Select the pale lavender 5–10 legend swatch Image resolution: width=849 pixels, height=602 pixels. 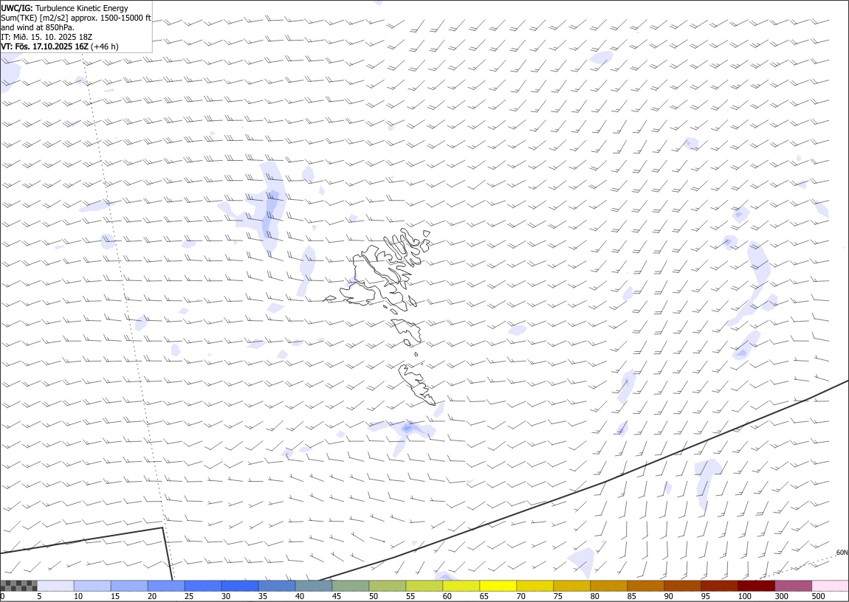[56, 586]
